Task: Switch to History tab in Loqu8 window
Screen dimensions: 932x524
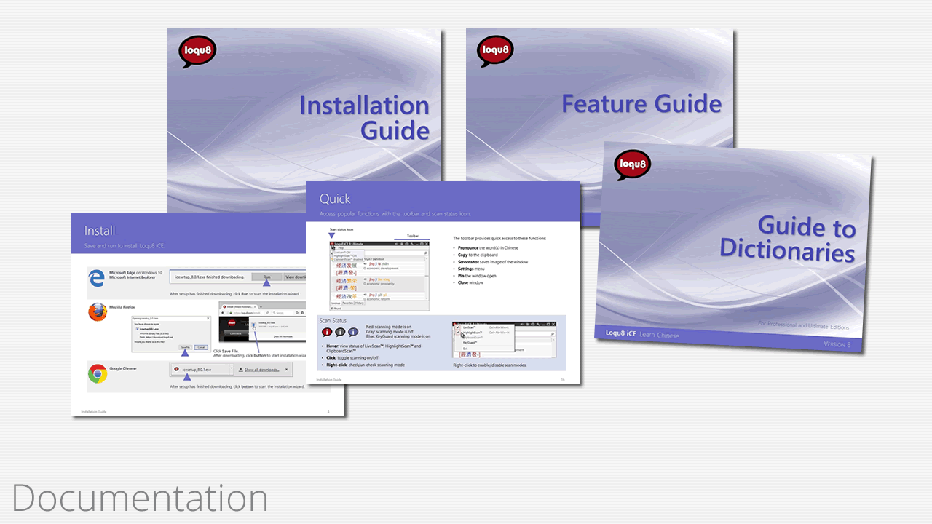Action: 359,303
